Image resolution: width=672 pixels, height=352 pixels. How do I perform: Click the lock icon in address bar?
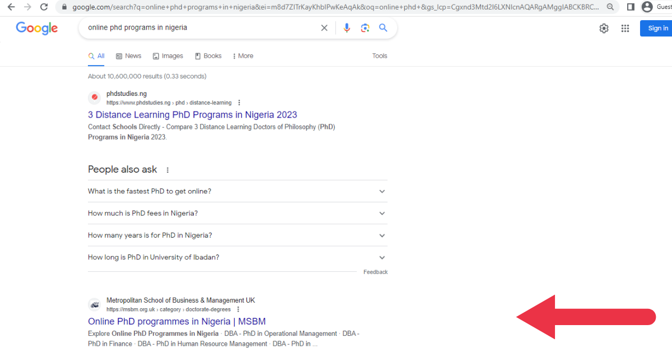(64, 7)
